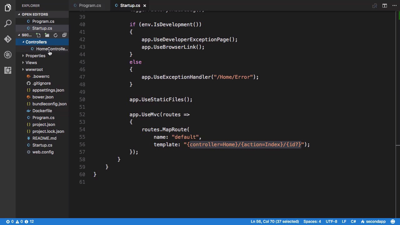Select the Startup.cs editor tab
This screenshot has height=225, width=400.
pyautogui.click(x=130, y=6)
